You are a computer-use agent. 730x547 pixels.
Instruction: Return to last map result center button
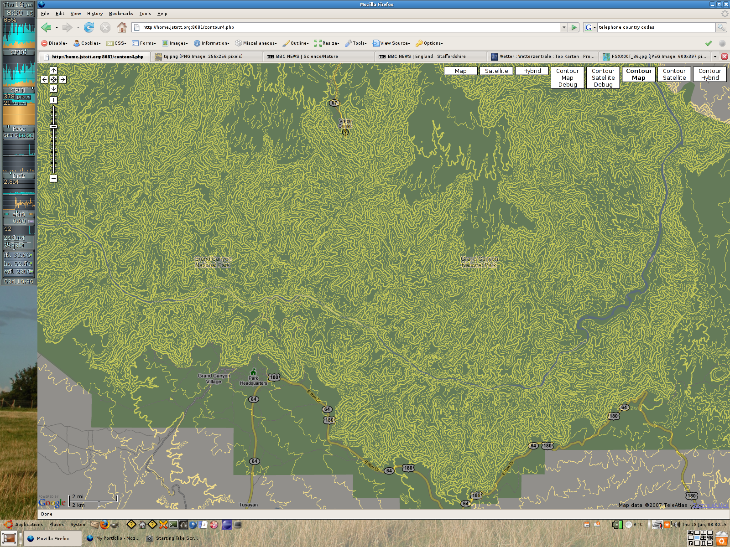pyautogui.click(x=53, y=79)
